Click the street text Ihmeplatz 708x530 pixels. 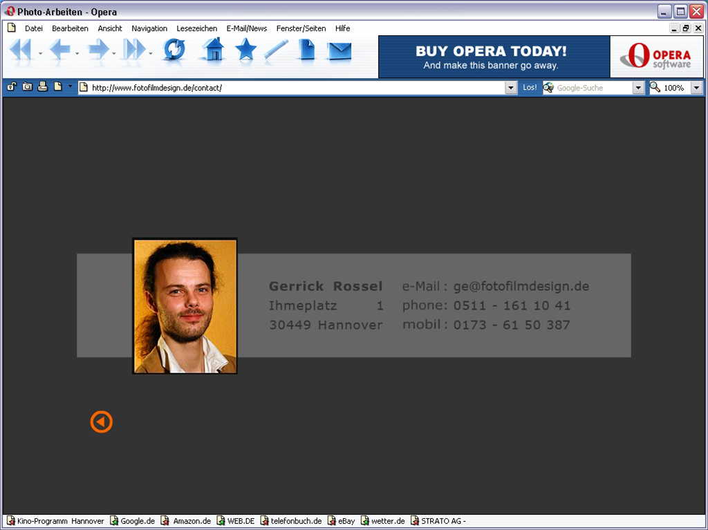[x=303, y=306]
